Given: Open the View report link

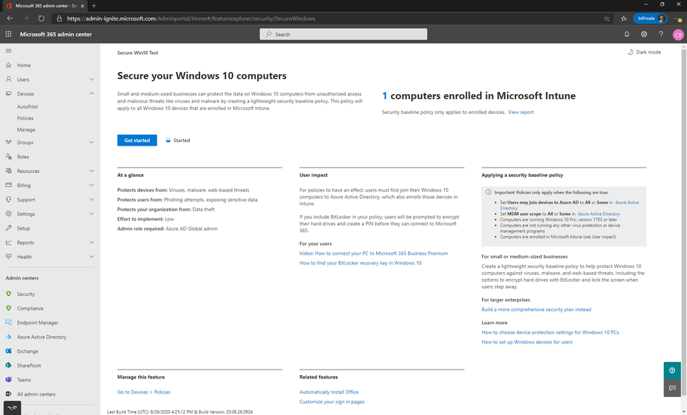Looking at the screenshot, I should tap(521, 112).
